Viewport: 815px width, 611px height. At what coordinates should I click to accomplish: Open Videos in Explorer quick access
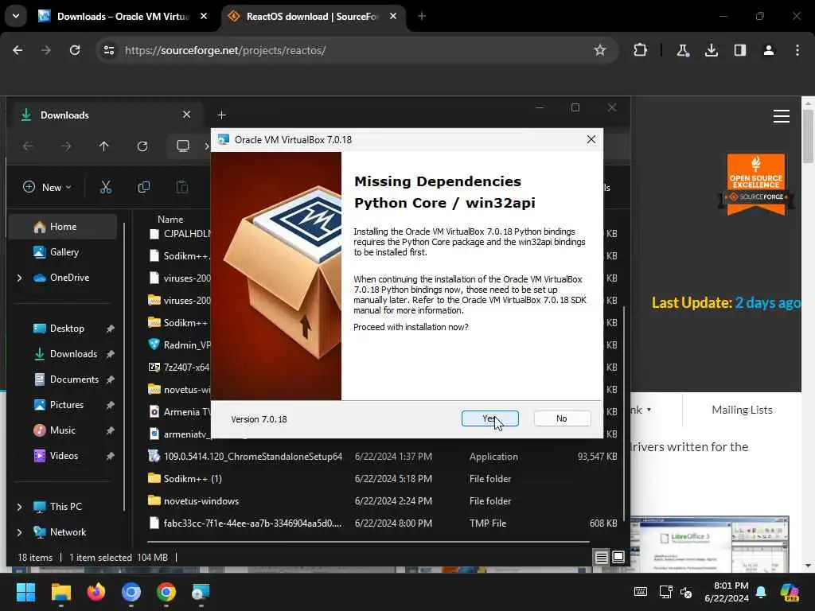(x=62, y=456)
